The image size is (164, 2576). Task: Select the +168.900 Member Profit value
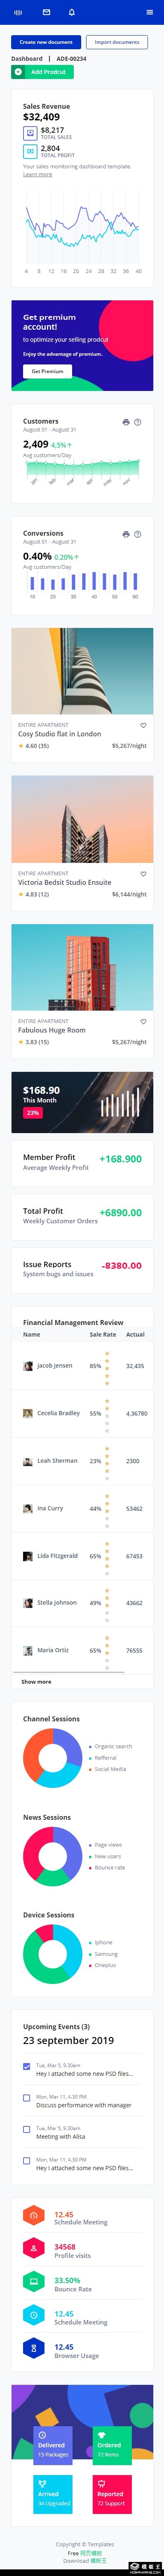tap(120, 1159)
